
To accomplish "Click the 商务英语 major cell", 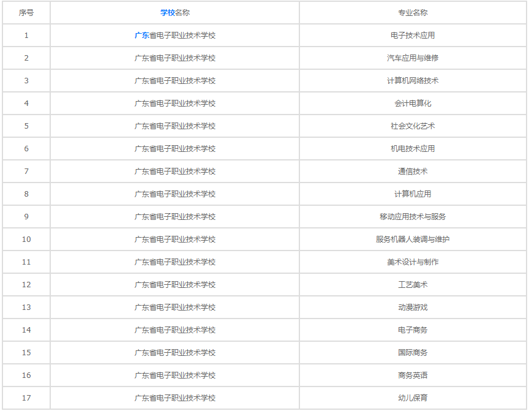I will [412, 375].
